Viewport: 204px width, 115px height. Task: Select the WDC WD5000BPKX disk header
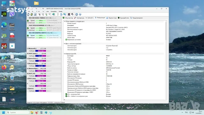click(44, 33)
